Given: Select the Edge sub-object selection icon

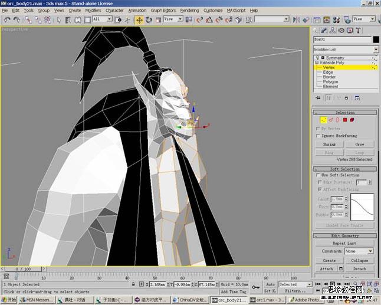Looking at the screenshot, I should pyautogui.click(x=331, y=120).
